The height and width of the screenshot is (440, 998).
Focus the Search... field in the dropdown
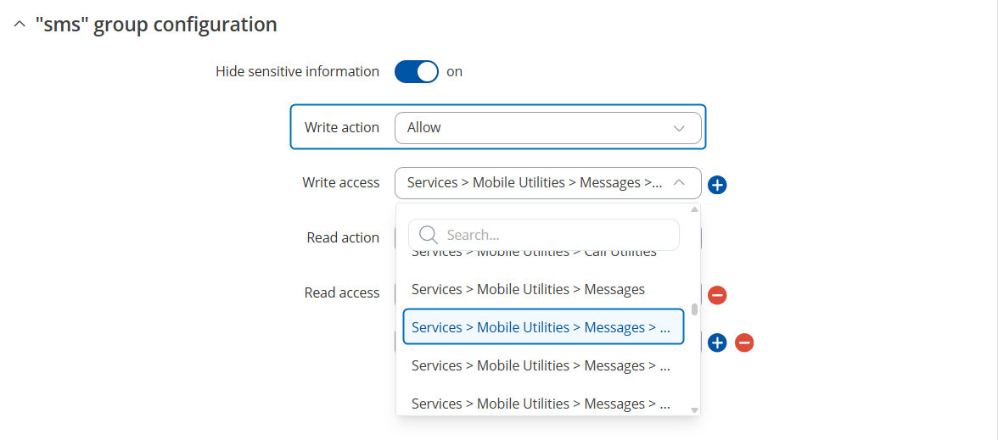point(543,236)
